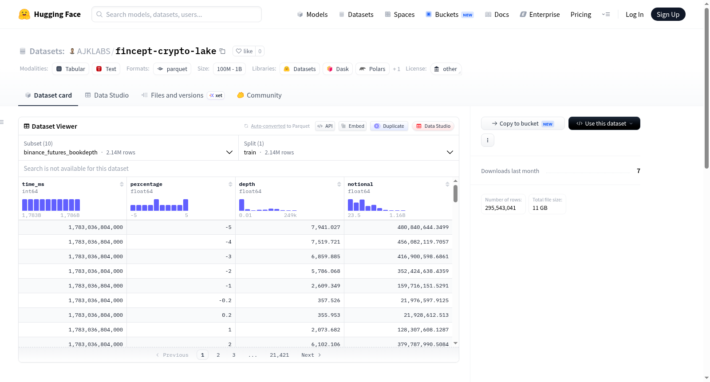Switch to the Dataset card tab
This screenshot has width=710, height=382.
[x=48, y=95]
